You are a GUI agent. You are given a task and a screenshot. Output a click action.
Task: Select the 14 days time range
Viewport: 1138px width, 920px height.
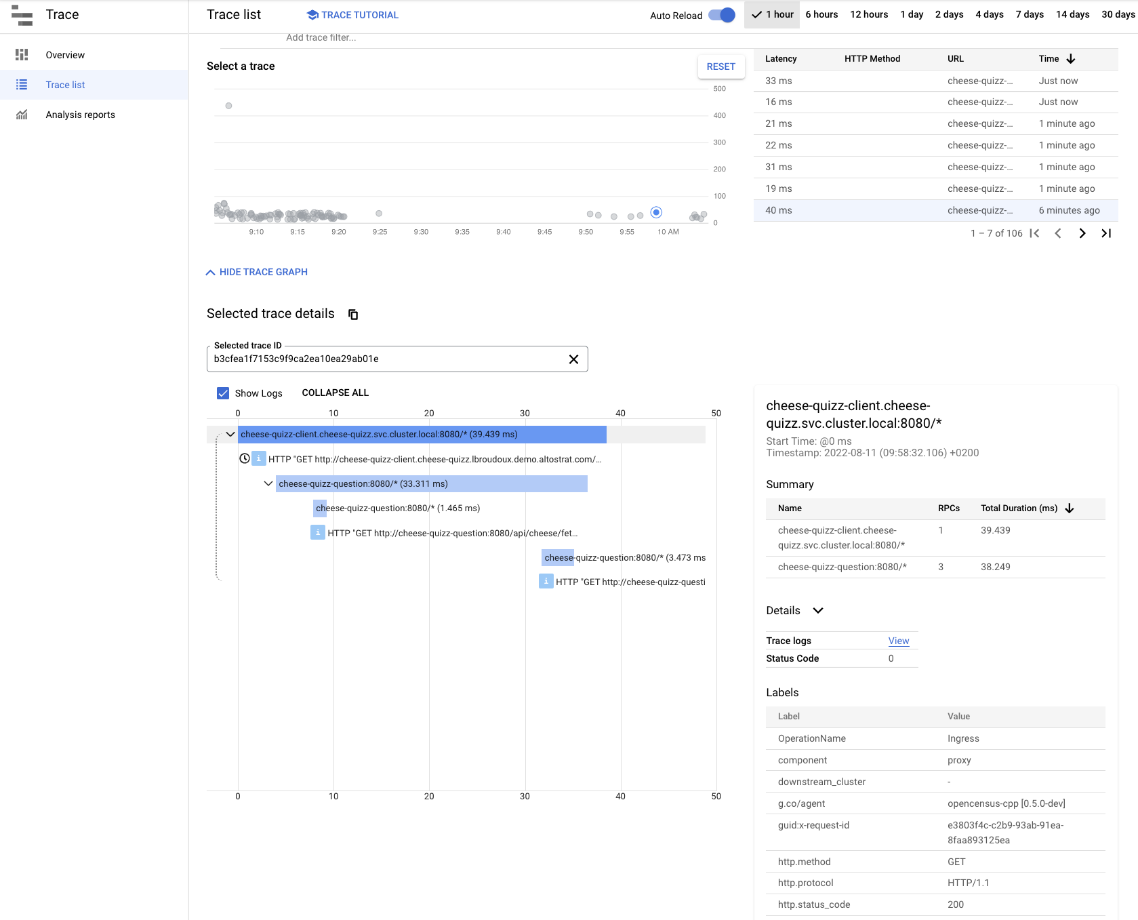(x=1072, y=14)
